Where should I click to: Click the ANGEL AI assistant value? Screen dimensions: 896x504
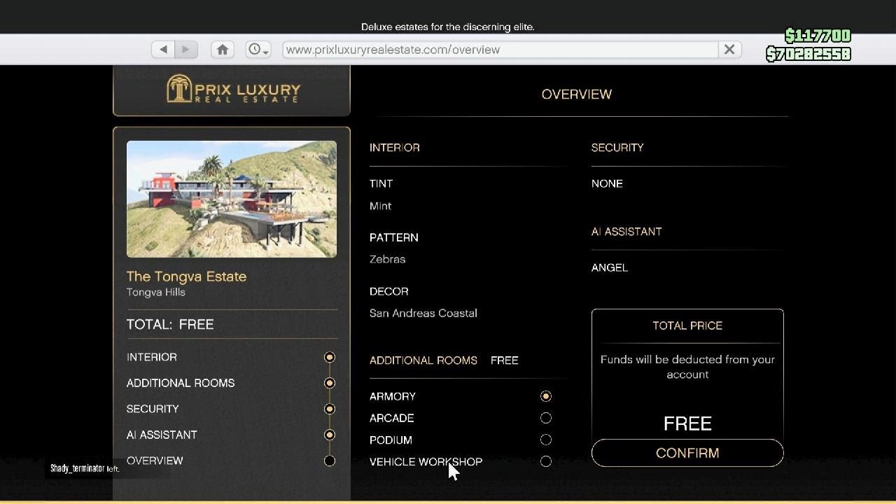610,267
